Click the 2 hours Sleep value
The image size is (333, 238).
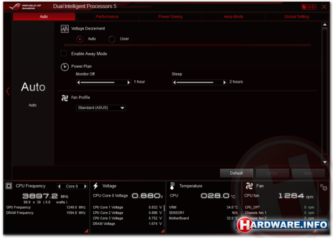click(x=236, y=82)
